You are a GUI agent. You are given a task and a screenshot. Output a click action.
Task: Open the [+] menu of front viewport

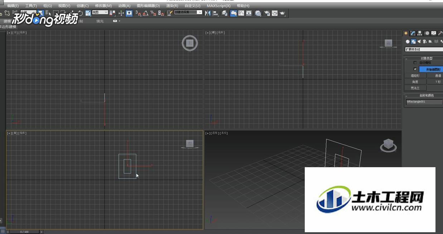coord(207,33)
